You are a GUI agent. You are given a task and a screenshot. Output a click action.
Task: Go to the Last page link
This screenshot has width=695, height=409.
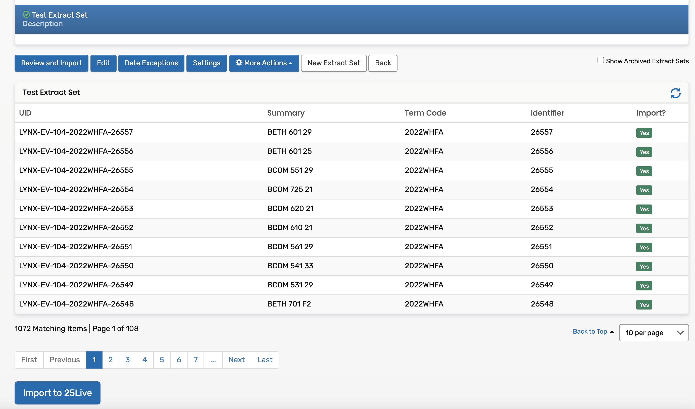click(x=265, y=360)
